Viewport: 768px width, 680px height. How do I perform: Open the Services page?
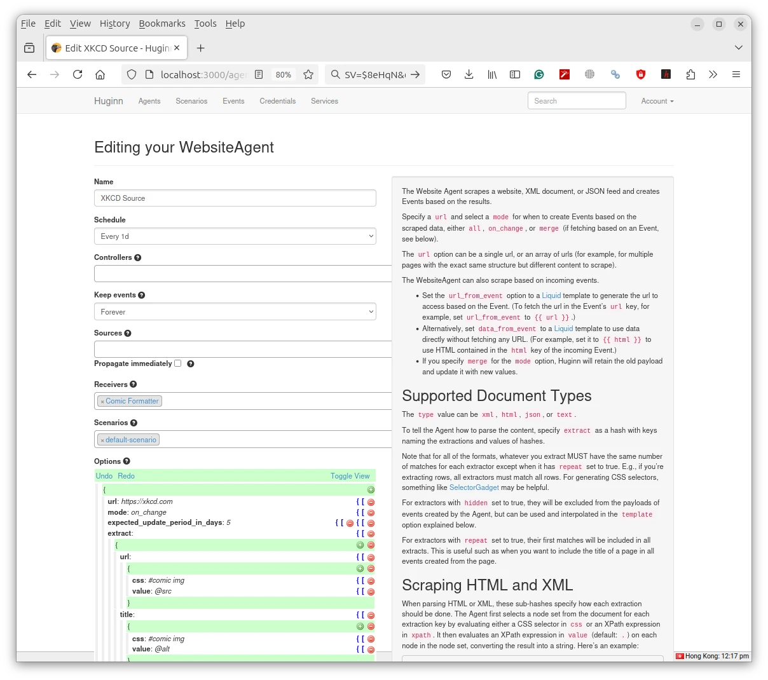[324, 101]
